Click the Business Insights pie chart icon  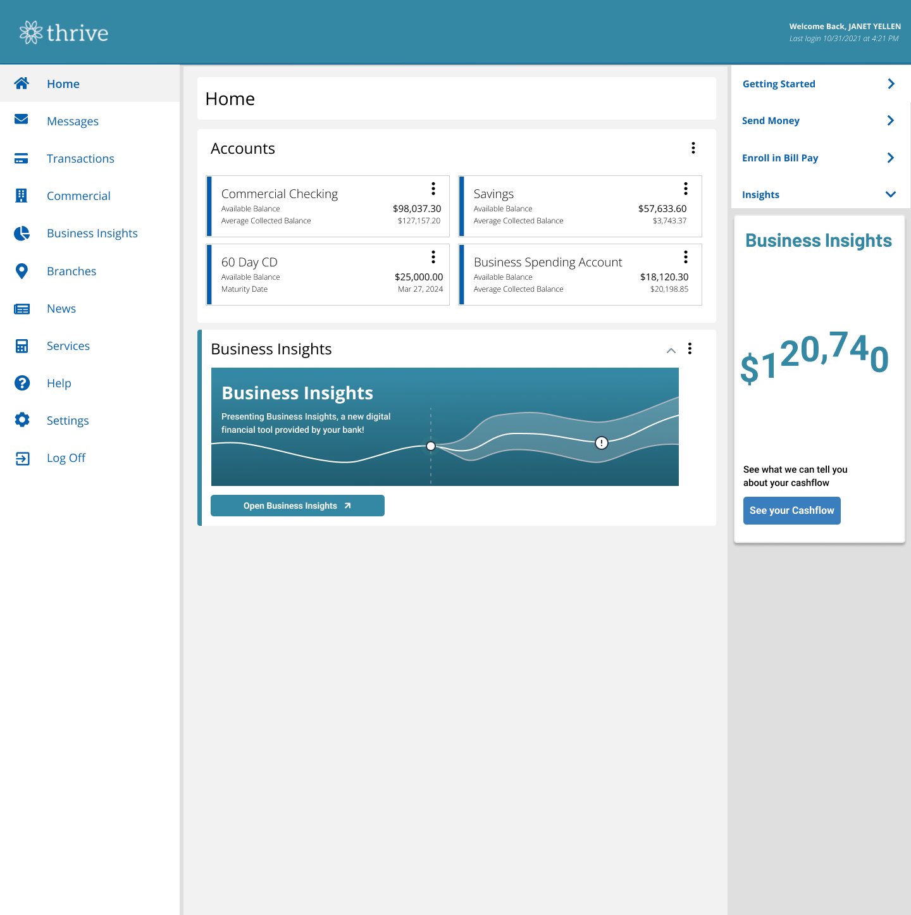point(22,233)
